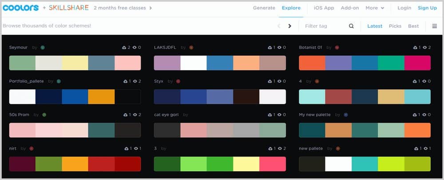
Task: Click 50s Prom author avatar
Action: click(44, 115)
